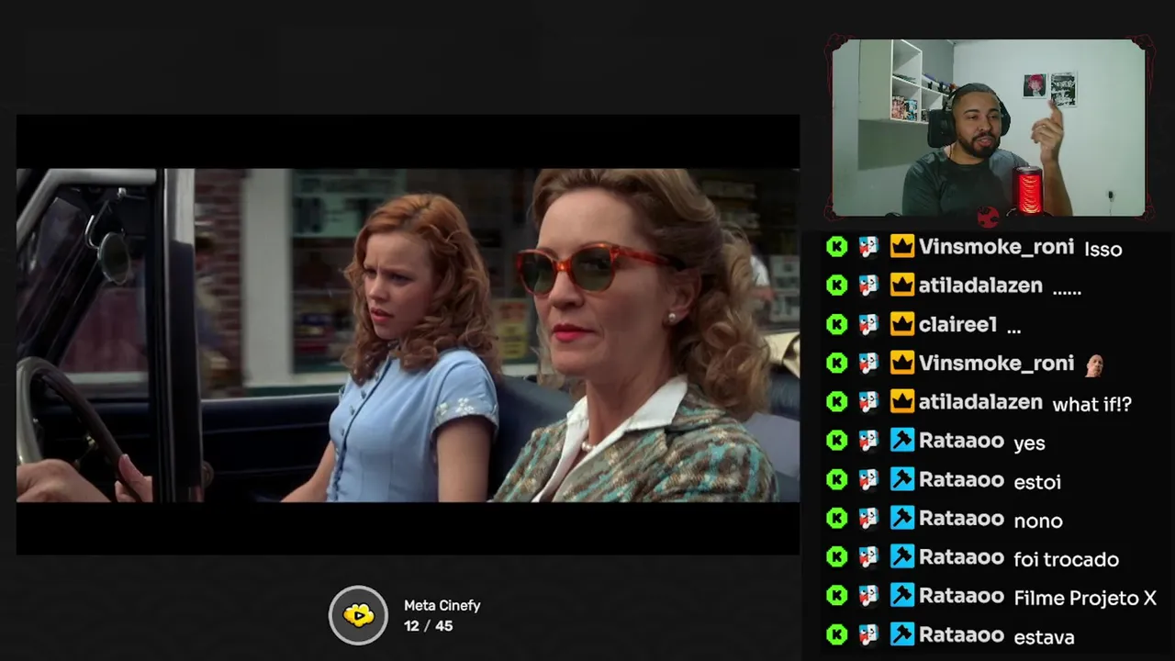The image size is (1175, 661).
Task: Click the channel emote badge on the 'what if!?' row
Action: pos(868,402)
